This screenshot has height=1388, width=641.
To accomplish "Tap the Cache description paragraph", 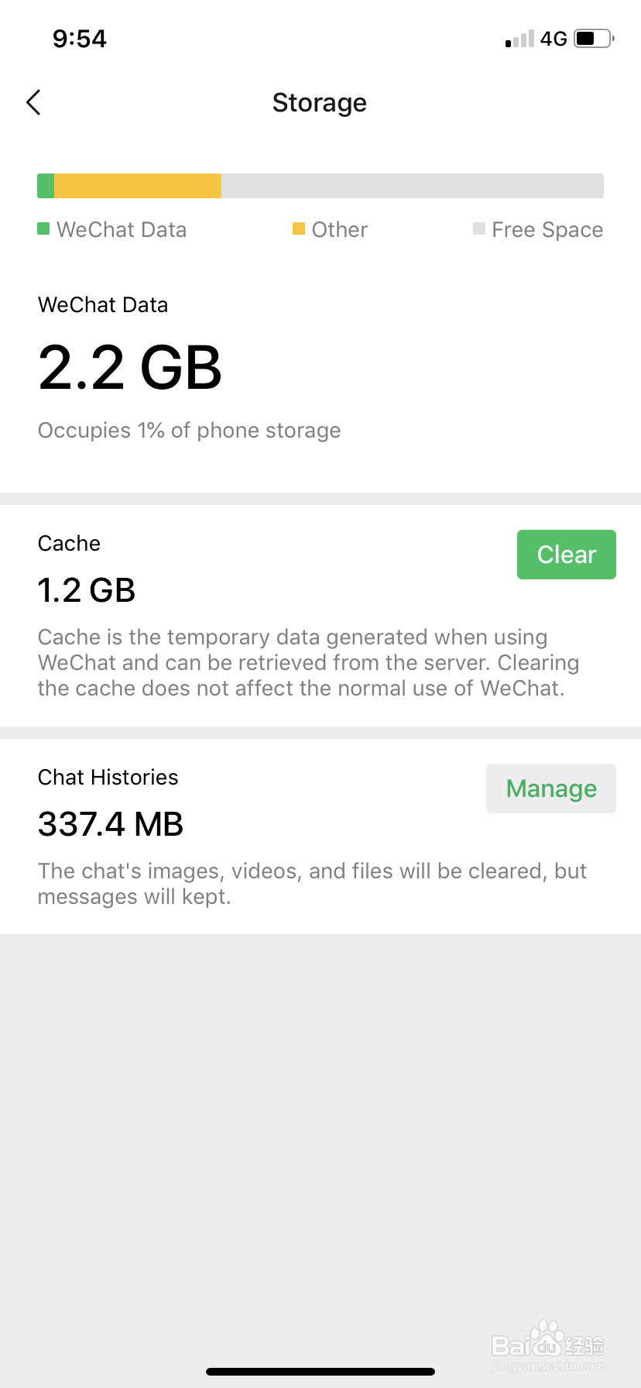I will (x=308, y=663).
